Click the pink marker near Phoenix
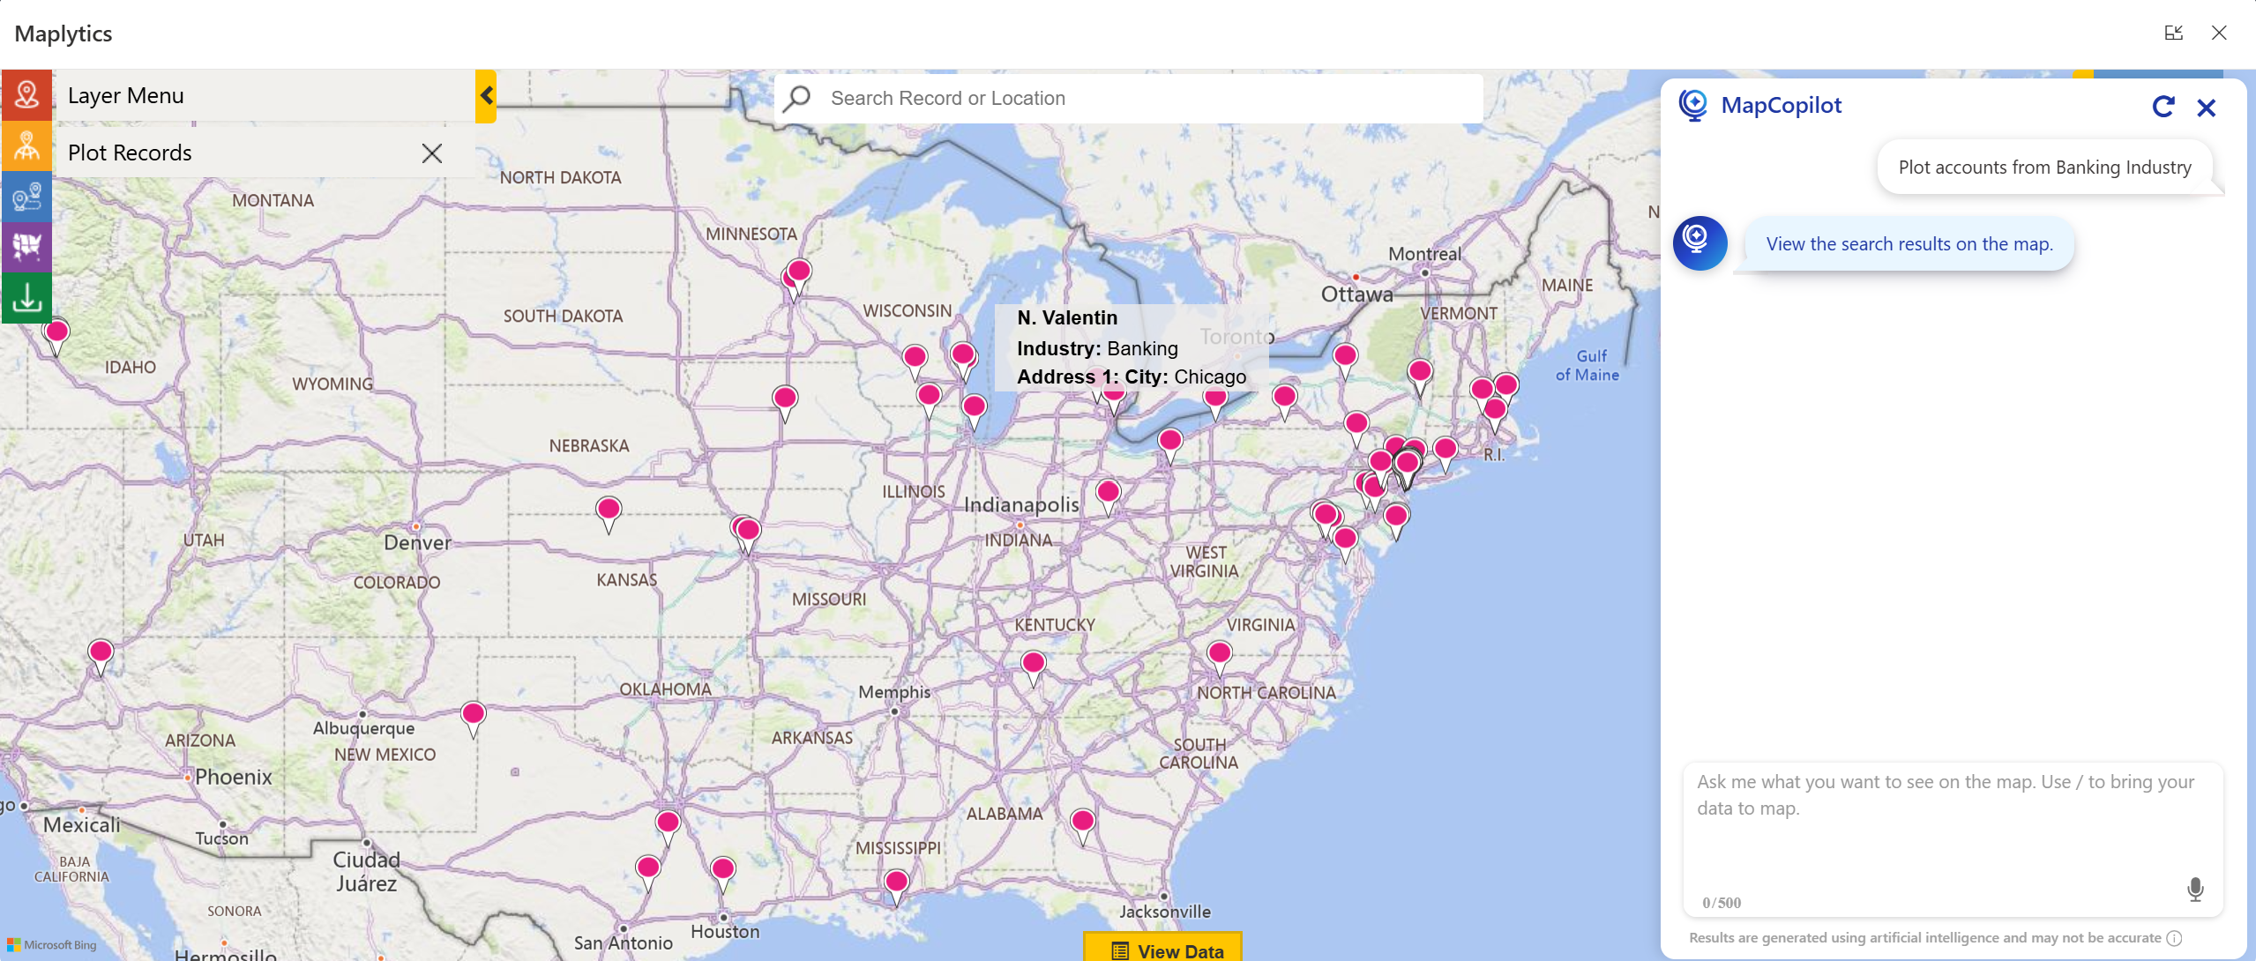The height and width of the screenshot is (961, 2256). pos(100,651)
